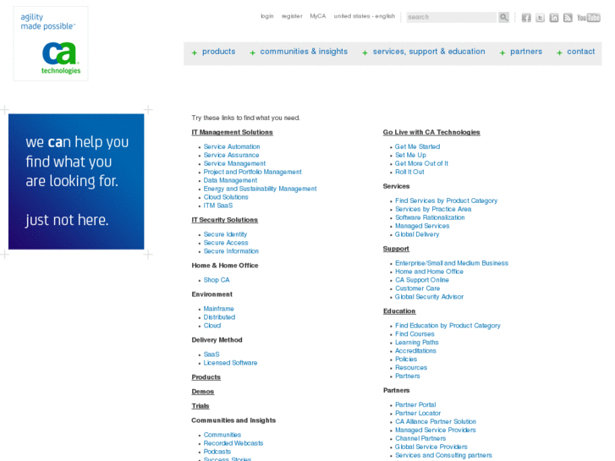Open Podcasts link
This screenshot has height=461, width=615.
click(217, 452)
